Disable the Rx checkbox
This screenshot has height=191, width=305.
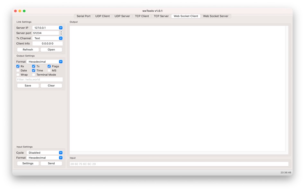(x=18, y=66)
